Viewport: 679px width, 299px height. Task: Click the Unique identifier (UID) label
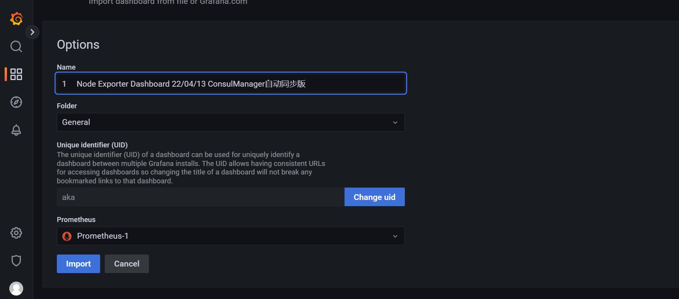[92, 145]
